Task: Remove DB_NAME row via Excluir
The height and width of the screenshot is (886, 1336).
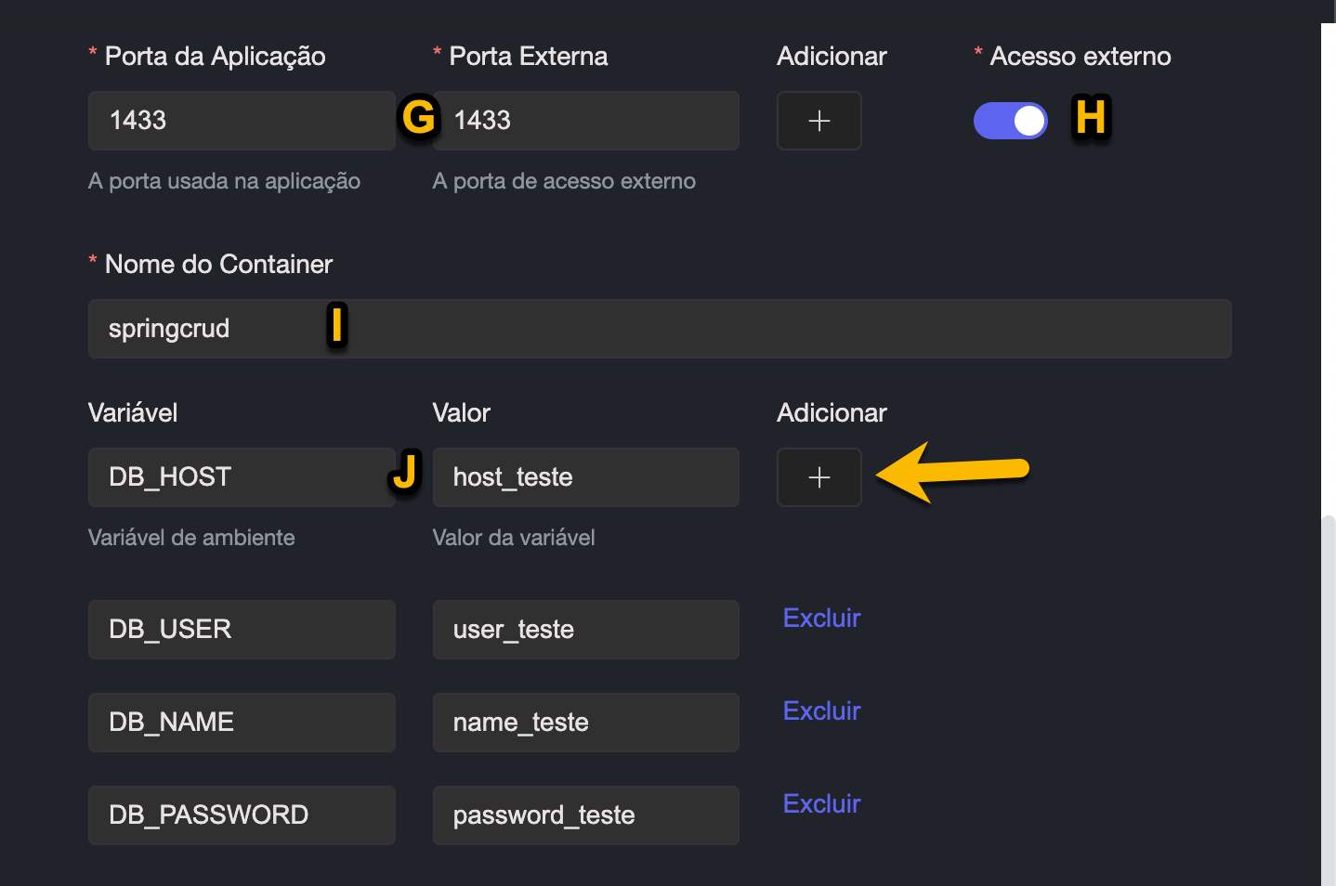Action: [x=821, y=711]
